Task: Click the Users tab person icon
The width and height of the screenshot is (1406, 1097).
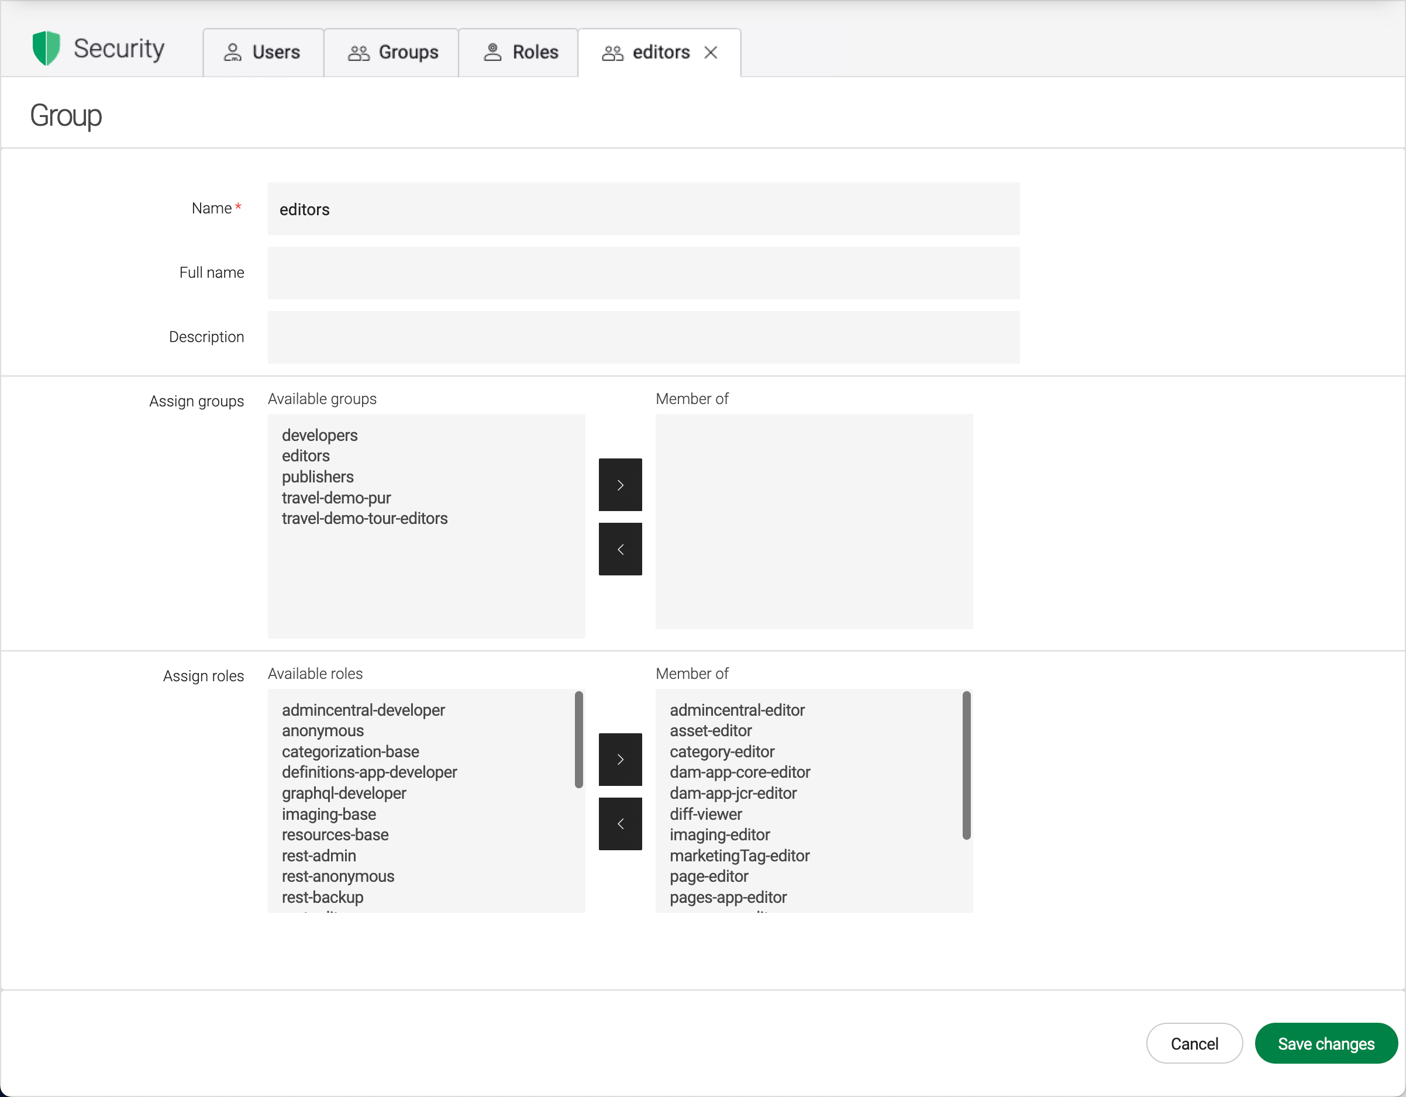Action: tap(232, 52)
